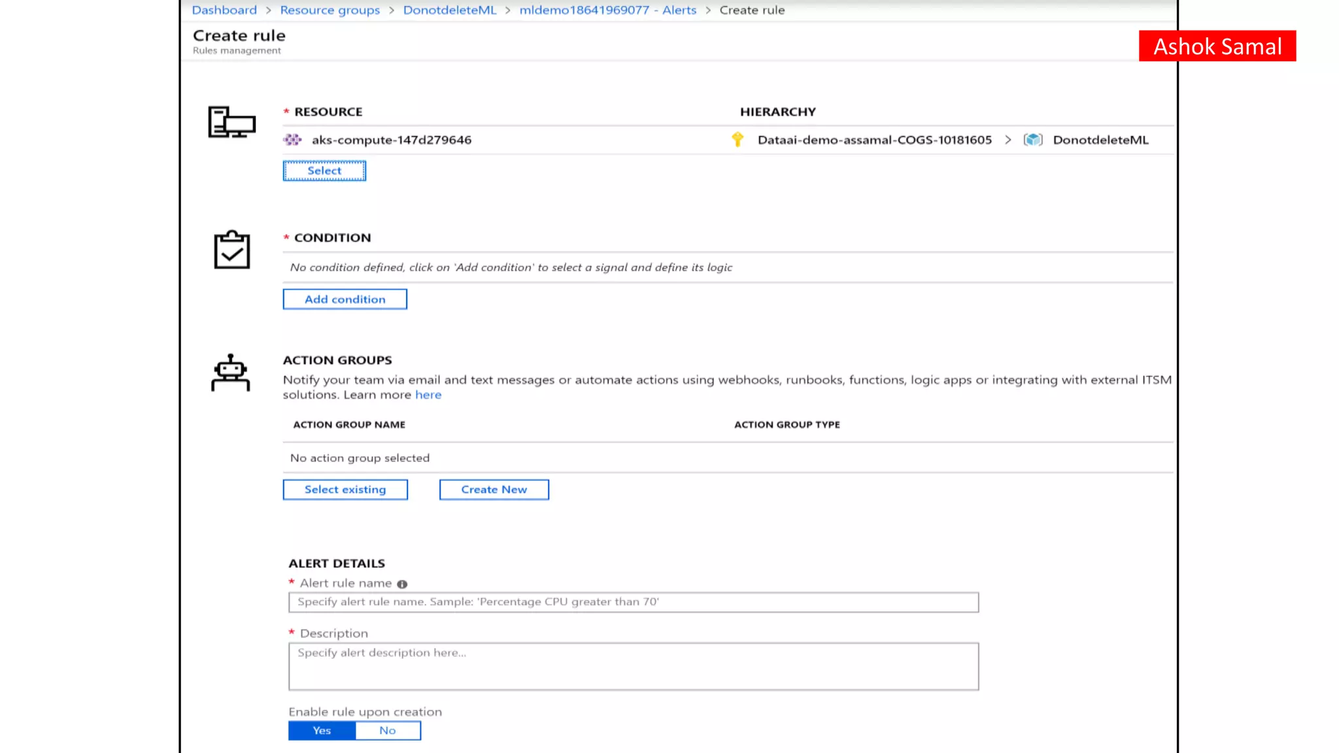Image resolution: width=1339 pixels, height=753 pixels.
Task: Click the hierarchy chevron before DonotdeleteML
Action: tap(1008, 140)
